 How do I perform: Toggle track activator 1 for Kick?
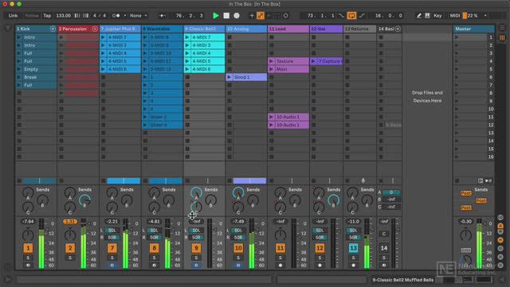coord(28,248)
